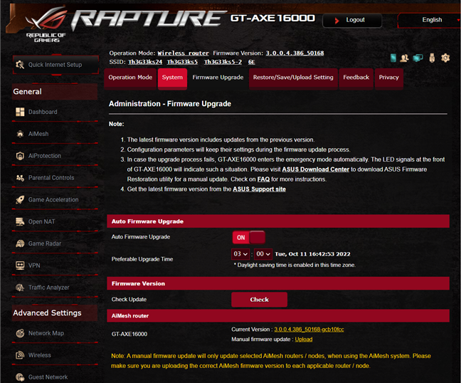
Task: Click the Upload manual firmware link
Action: [303, 339]
